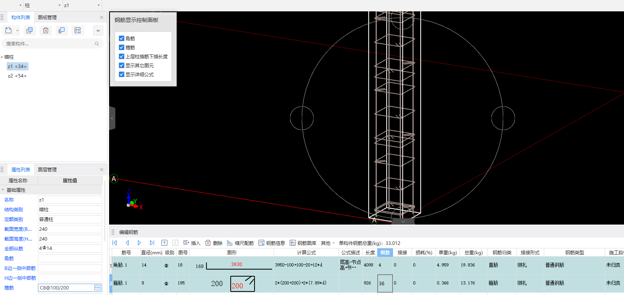This screenshot has height=295, width=624.
Task: Click the inter-layer copy icon
Action: click(x=61, y=31)
